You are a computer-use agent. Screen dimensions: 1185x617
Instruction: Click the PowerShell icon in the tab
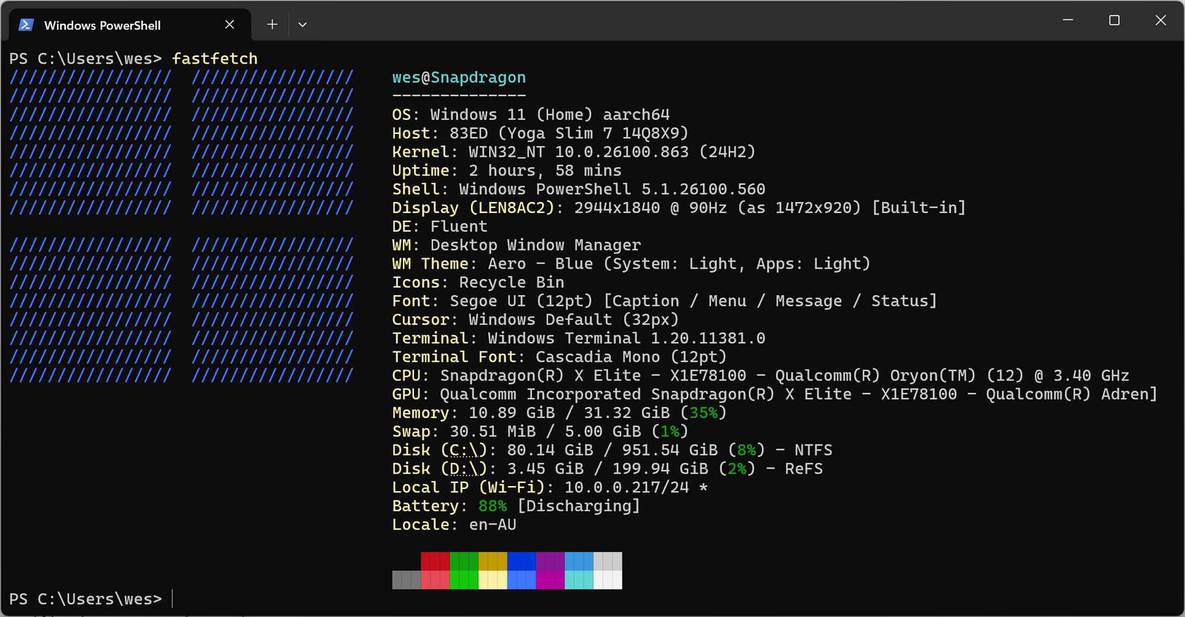(x=26, y=24)
